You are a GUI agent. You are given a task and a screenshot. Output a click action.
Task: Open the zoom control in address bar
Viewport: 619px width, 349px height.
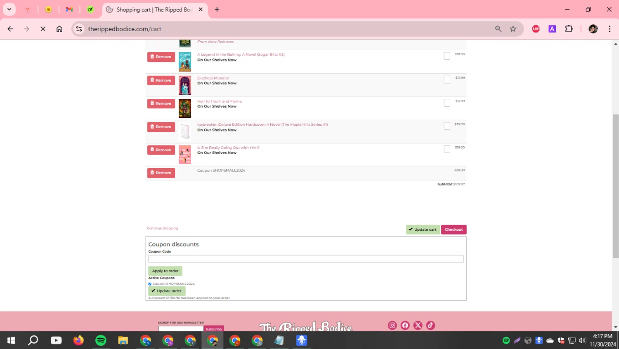(x=499, y=29)
